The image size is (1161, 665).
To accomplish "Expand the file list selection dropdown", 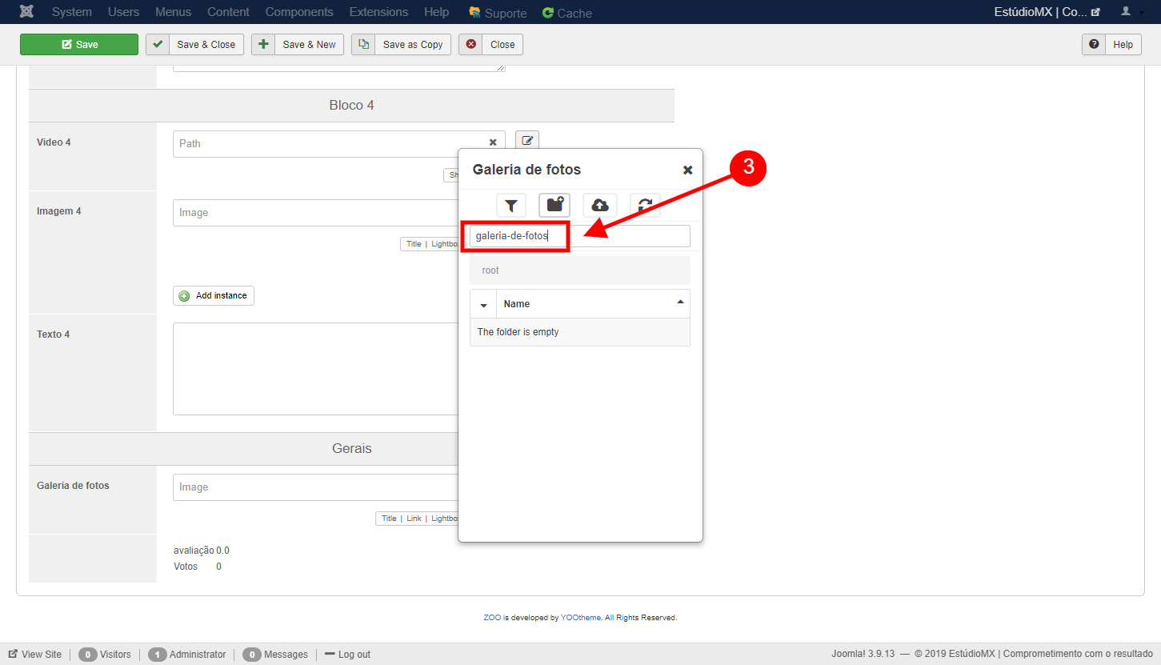I will click(483, 305).
